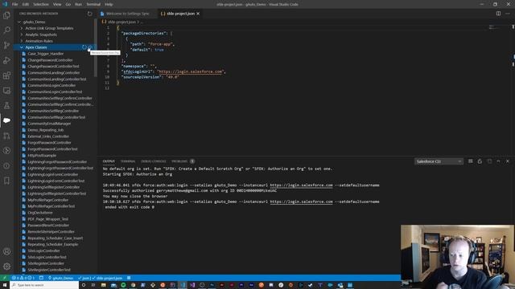Select the OrgDeclutterer class
Image resolution: width=515 pixels, height=289 pixels.
pos(40,213)
